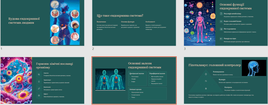Click the "Периферичні залози" box heading
268x105 pixels.
[157, 74]
